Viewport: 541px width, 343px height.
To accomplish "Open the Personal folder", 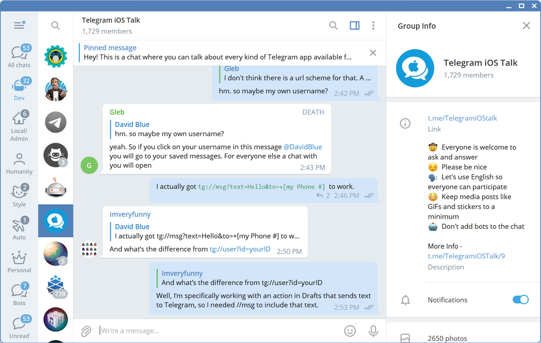I will [x=19, y=262].
